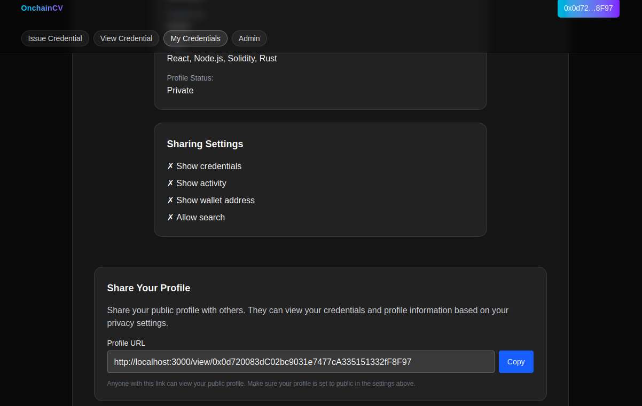Select the My Credentials tab
This screenshot has height=406, width=642.
pyautogui.click(x=195, y=38)
